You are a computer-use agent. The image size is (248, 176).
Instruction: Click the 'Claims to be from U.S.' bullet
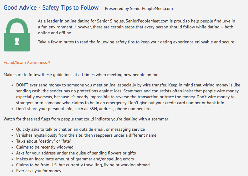(83, 165)
